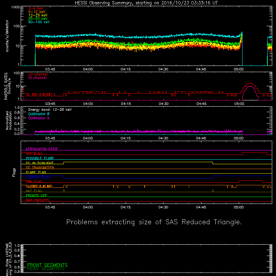Click the 0.9 tick on livetime axis
276x276 pixels.
(17, 250)
